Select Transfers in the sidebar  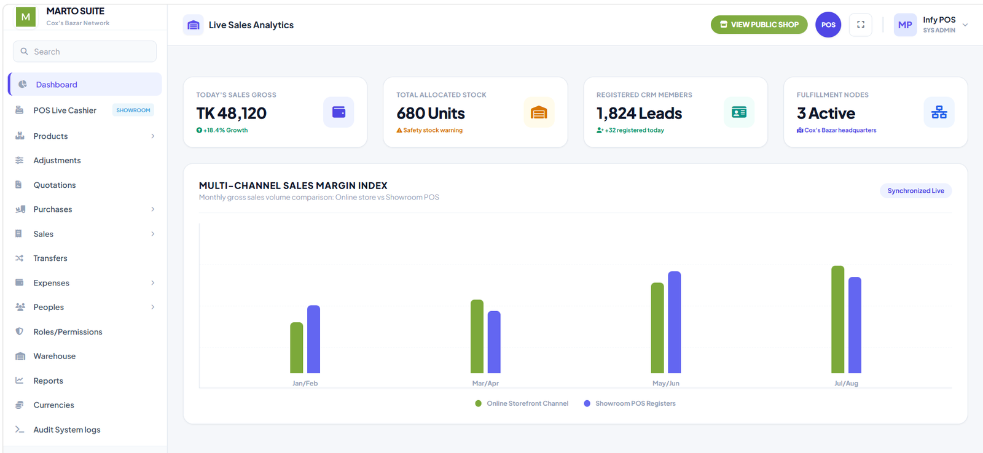pos(85,258)
